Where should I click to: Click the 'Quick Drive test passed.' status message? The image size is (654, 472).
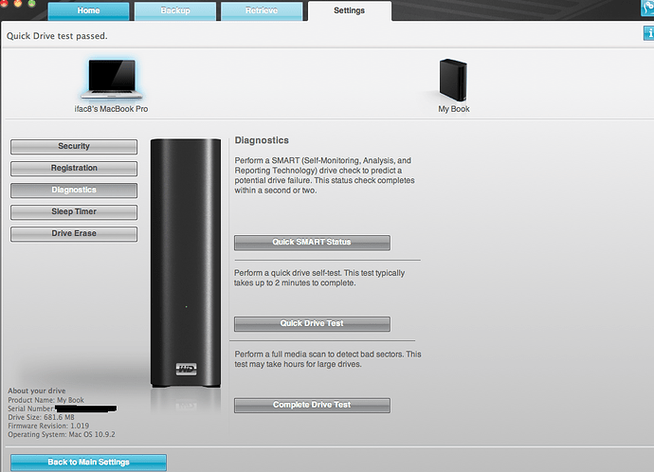click(57, 36)
